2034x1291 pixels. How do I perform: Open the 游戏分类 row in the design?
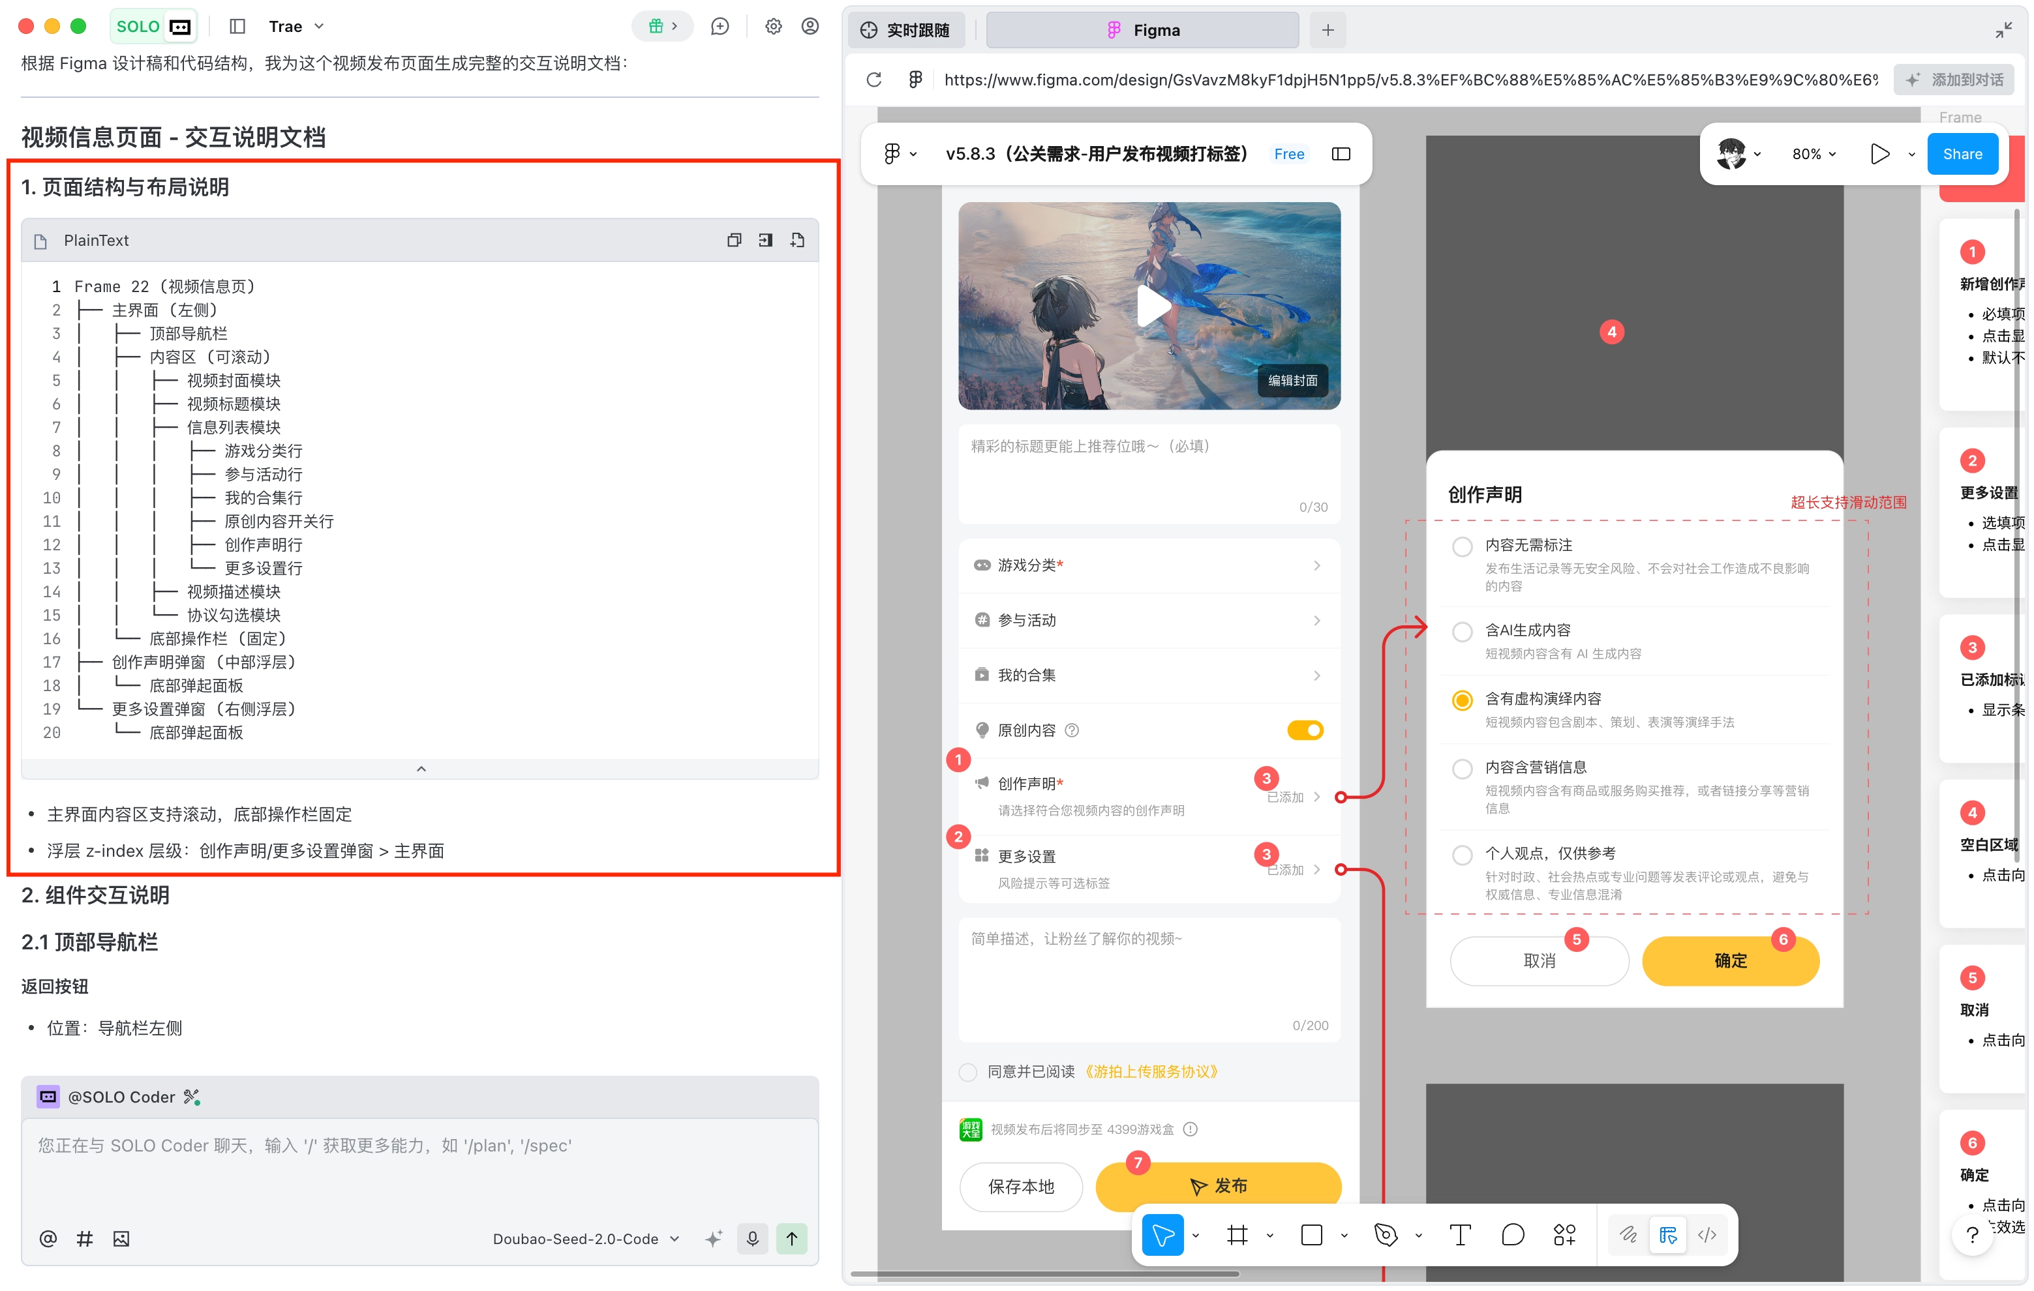click(x=1149, y=566)
